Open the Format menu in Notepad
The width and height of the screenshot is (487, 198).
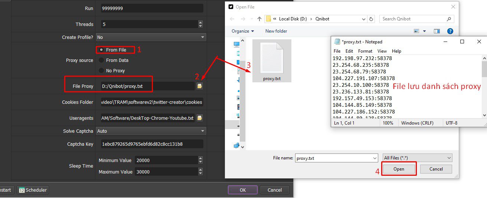point(365,51)
